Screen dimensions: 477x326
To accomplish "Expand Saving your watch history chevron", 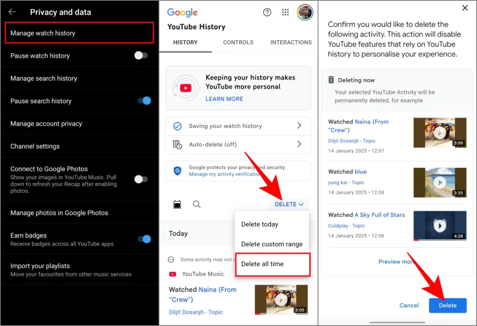I will click(300, 126).
